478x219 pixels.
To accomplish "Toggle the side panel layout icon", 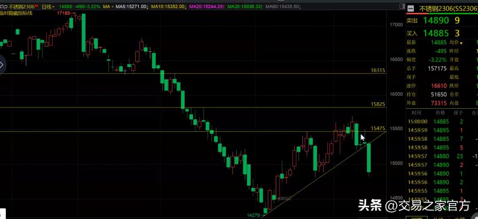I will tap(402, 6).
